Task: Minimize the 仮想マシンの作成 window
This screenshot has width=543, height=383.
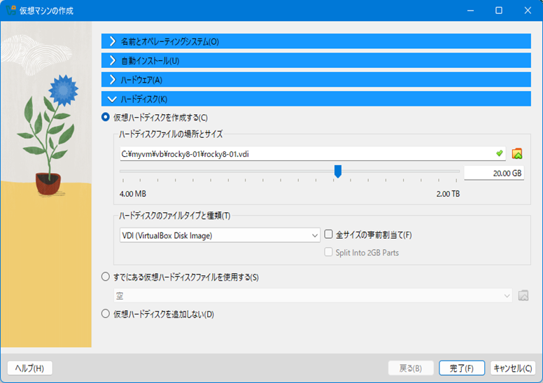Action: point(470,11)
